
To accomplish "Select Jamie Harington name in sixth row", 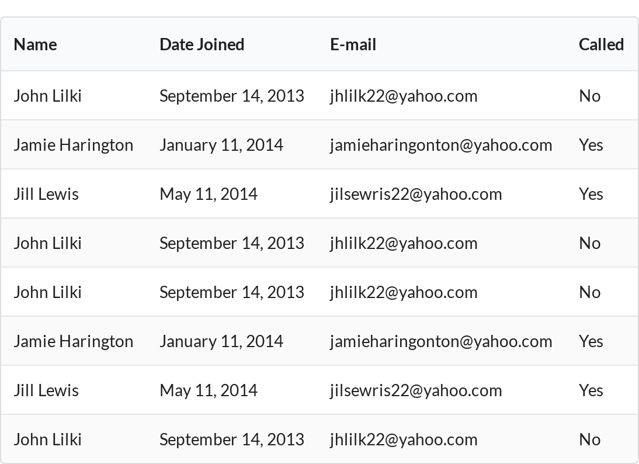I will 74,341.
